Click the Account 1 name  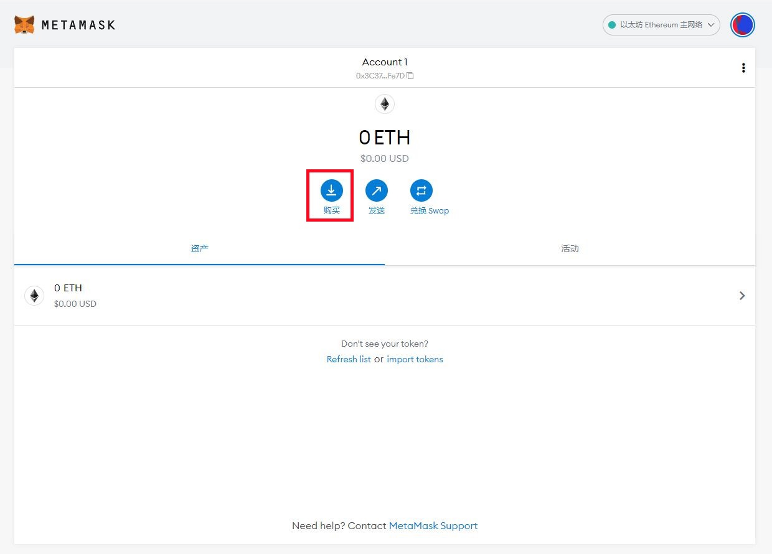click(385, 62)
